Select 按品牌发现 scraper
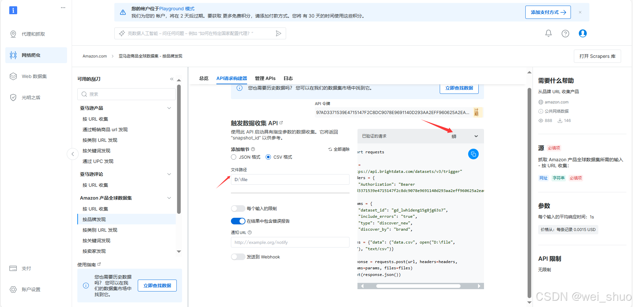Viewport: 633px width, 307px height. pyautogui.click(x=127, y=219)
